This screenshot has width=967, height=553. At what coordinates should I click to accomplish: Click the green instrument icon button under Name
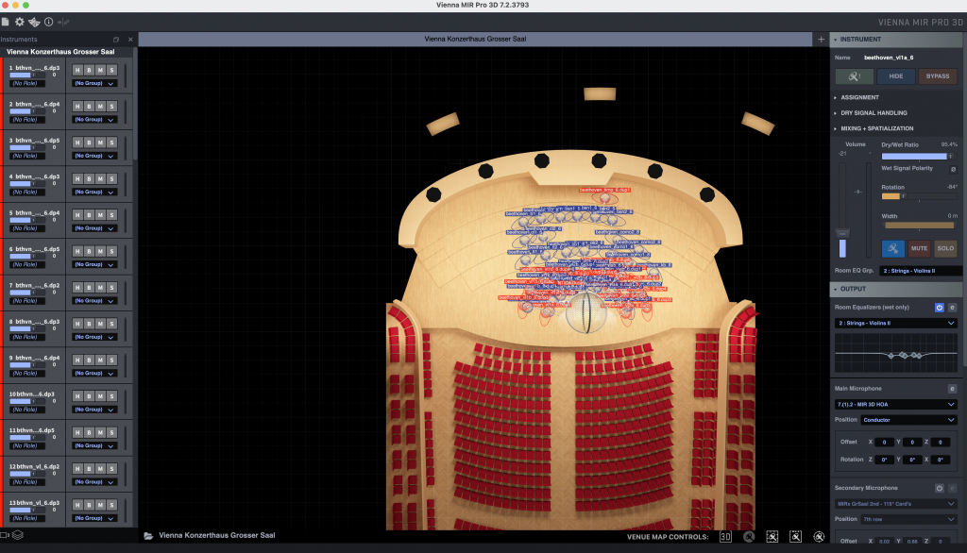click(854, 76)
